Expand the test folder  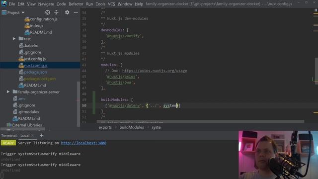point(14,39)
